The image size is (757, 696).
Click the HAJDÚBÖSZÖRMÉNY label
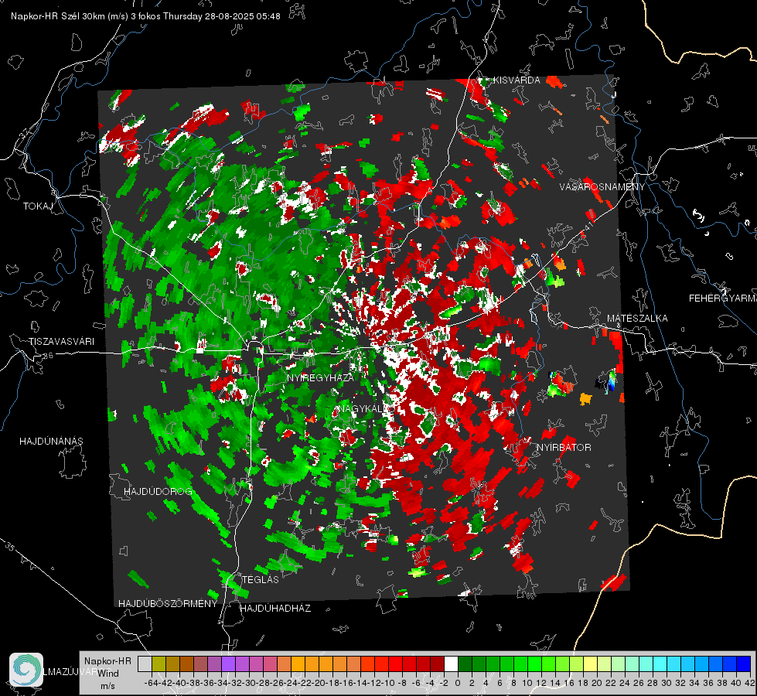point(168,604)
